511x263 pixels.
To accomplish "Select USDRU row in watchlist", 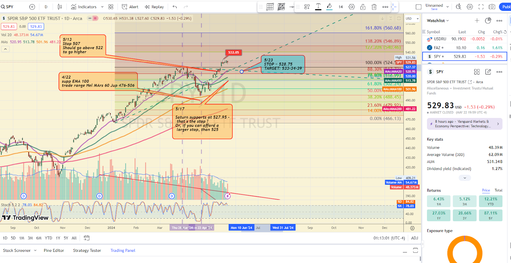I will [465, 39].
